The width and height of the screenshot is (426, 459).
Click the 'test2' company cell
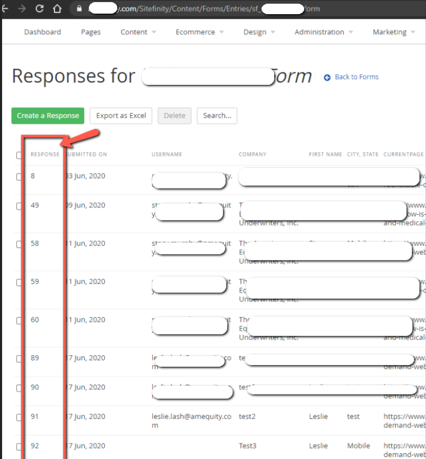click(247, 416)
